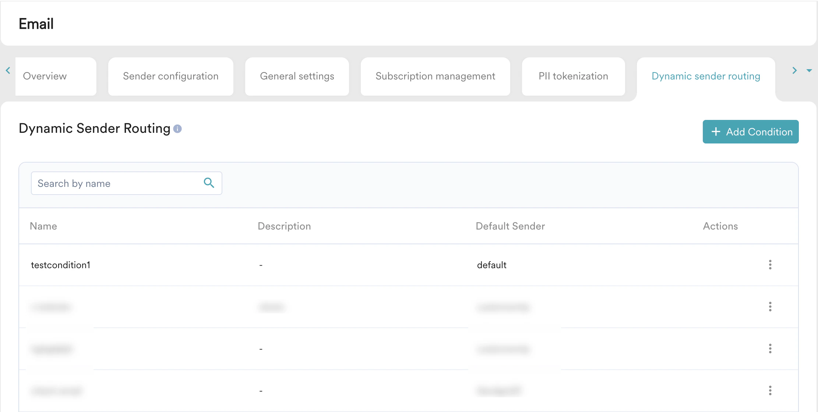
Task: Click the Default Sender column header
Action: [x=510, y=226]
